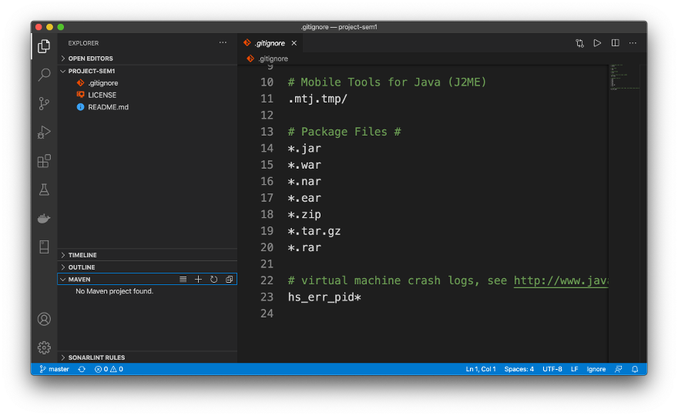This screenshot has width=678, height=416.
Task: Click *.war on line 15
Action: [304, 165]
